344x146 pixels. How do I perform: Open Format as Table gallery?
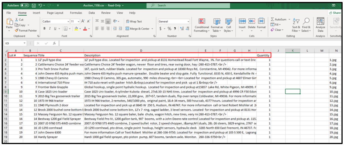tap(217, 25)
